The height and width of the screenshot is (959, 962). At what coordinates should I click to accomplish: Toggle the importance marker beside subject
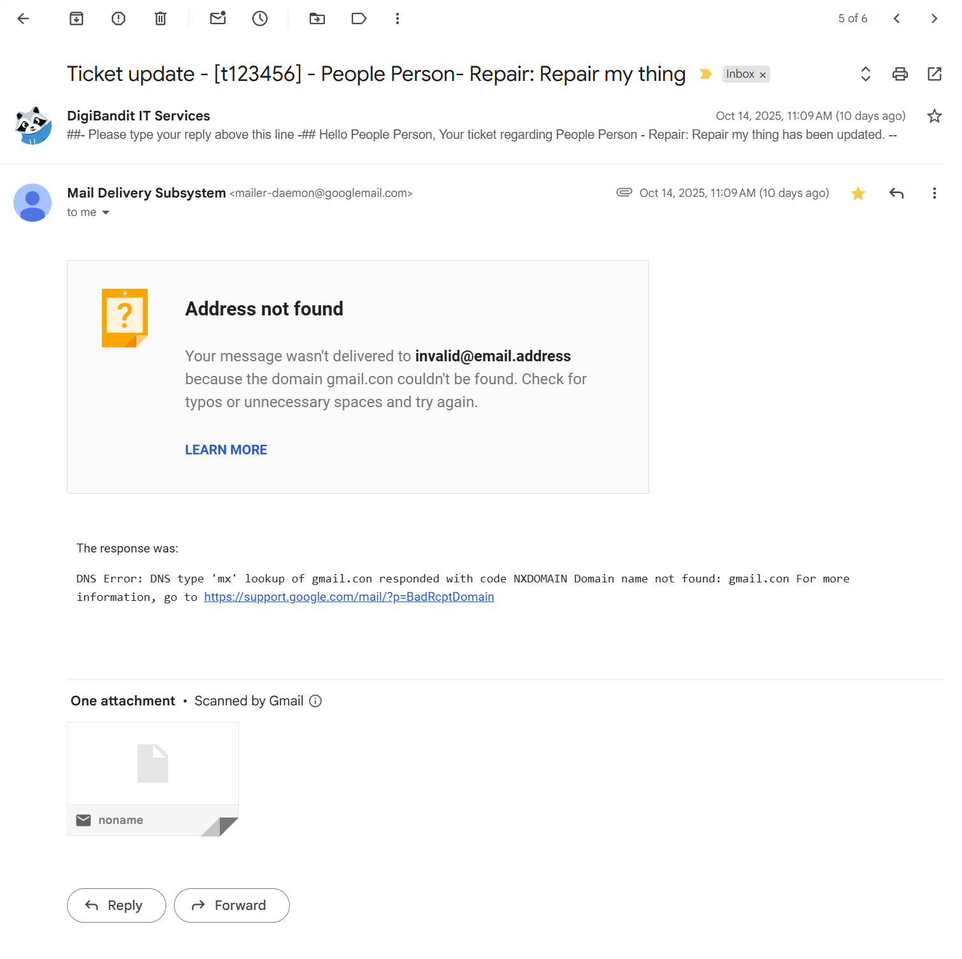click(705, 74)
